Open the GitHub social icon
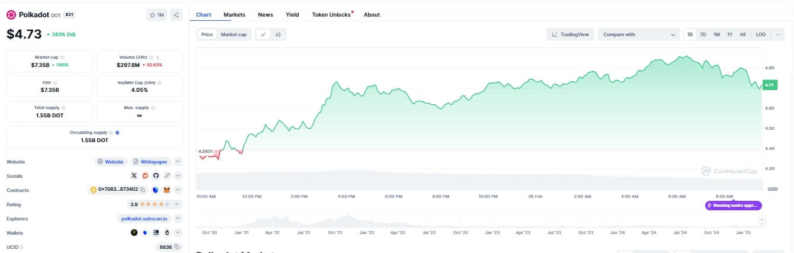Screen dimensions: 794x253 pyautogui.click(x=156, y=175)
